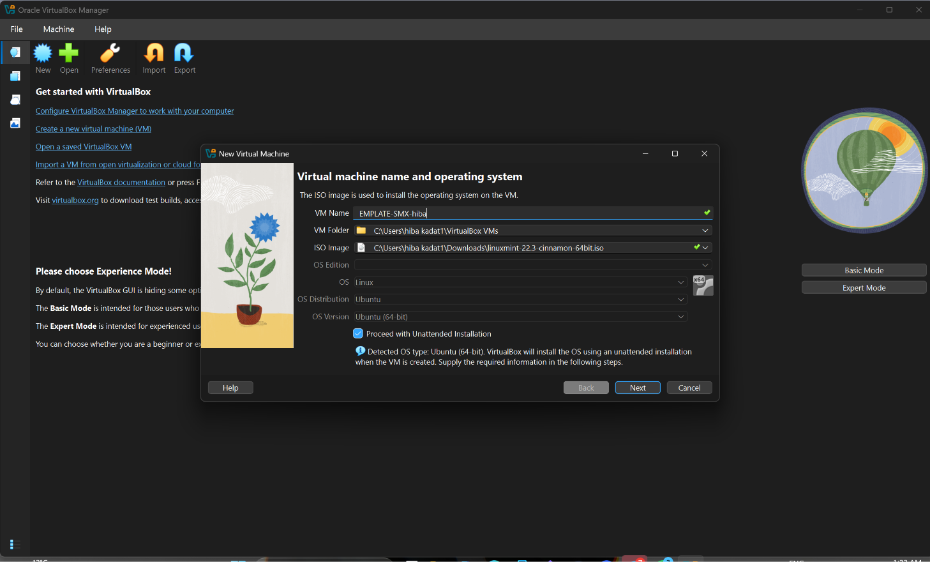Click the Next button

(x=638, y=388)
